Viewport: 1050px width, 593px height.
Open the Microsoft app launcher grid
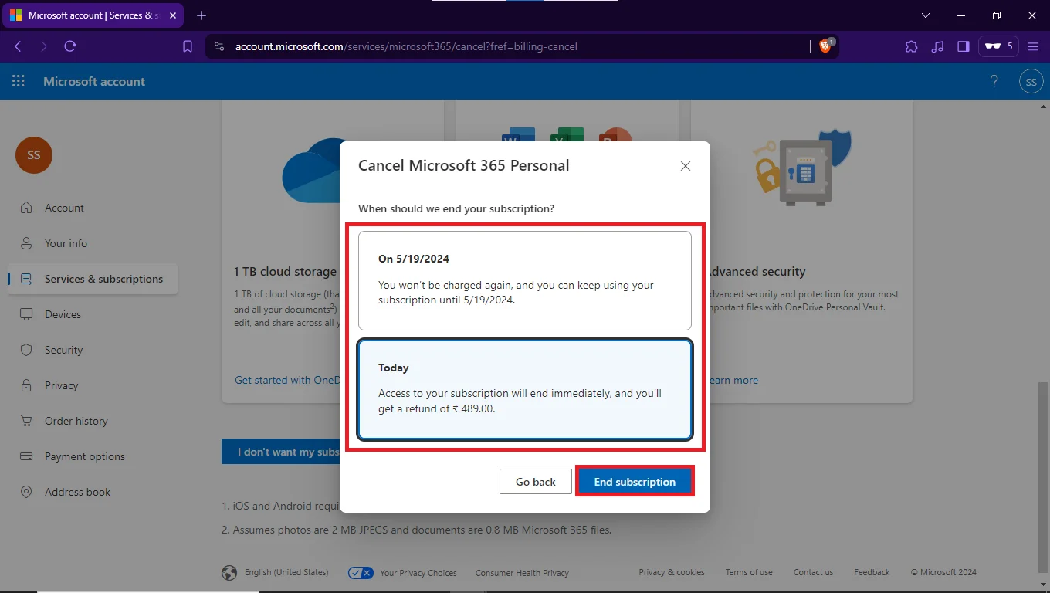19,81
